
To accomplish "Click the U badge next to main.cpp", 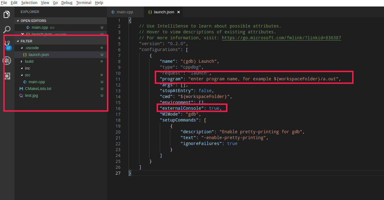I will (x=102, y=82).
